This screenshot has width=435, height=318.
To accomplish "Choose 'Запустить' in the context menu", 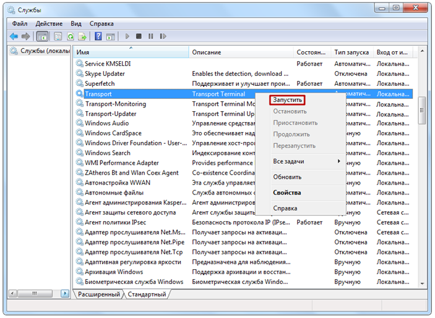I will pyautogui.click(x=287, y=100).
